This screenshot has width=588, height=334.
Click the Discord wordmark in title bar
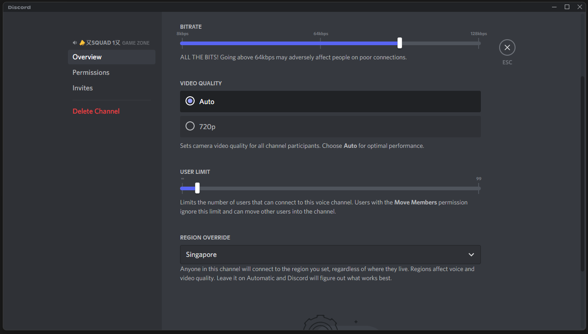(19, 7)
